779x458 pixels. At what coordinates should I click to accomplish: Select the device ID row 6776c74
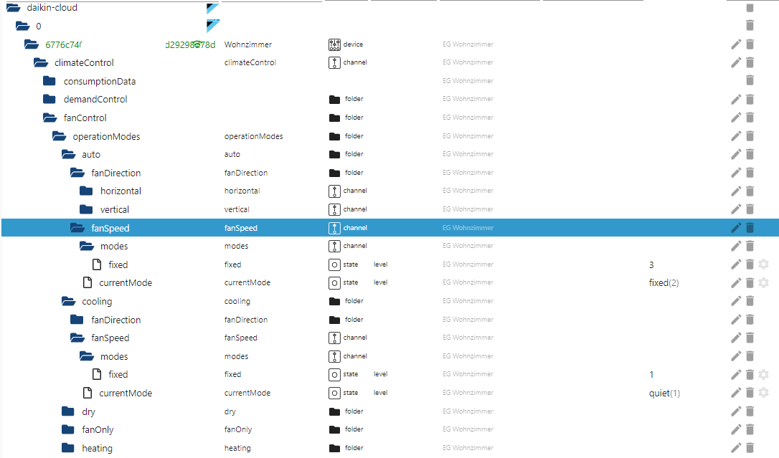point(130,44)
